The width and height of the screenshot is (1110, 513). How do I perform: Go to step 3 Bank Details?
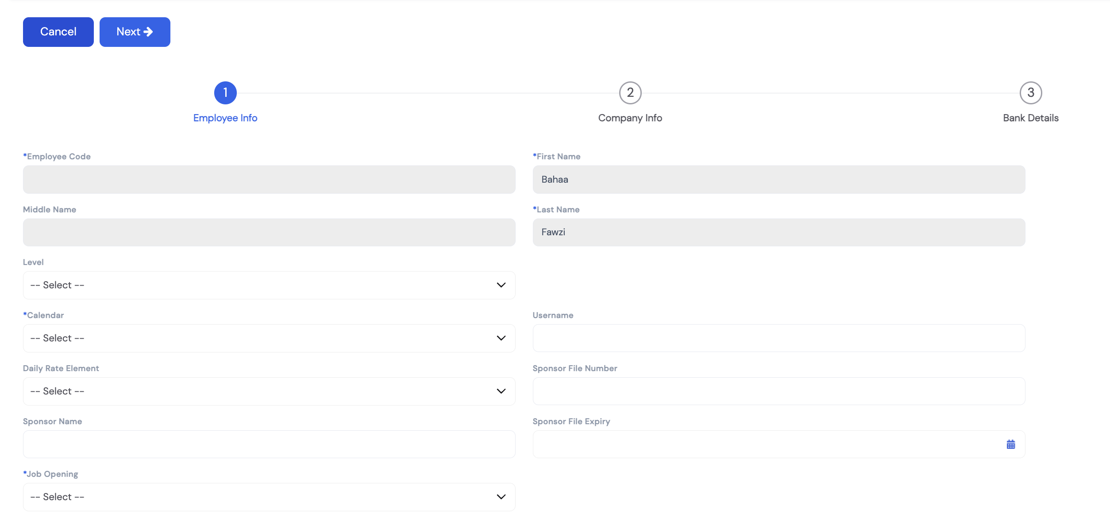pyautogui.click(x=1031, y=93)
